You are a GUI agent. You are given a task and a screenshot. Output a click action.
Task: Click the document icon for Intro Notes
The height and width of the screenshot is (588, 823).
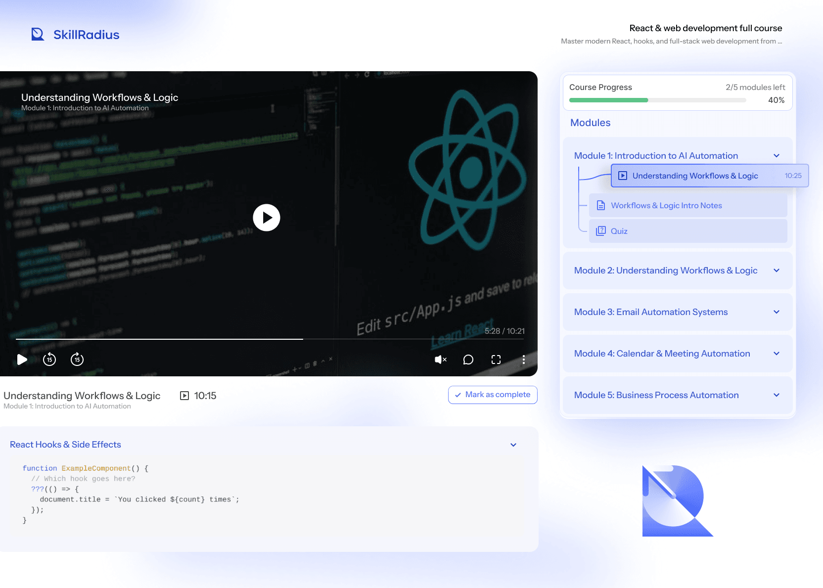tap(601, 205)
